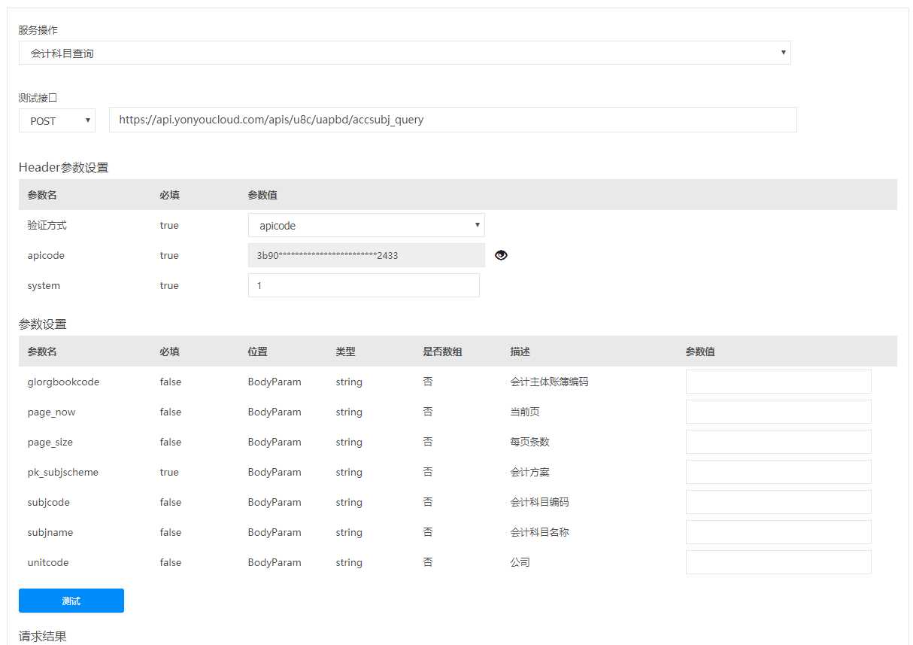
Task: Open the 验证方式 apicode dropdown
Action: click(366, 225)
